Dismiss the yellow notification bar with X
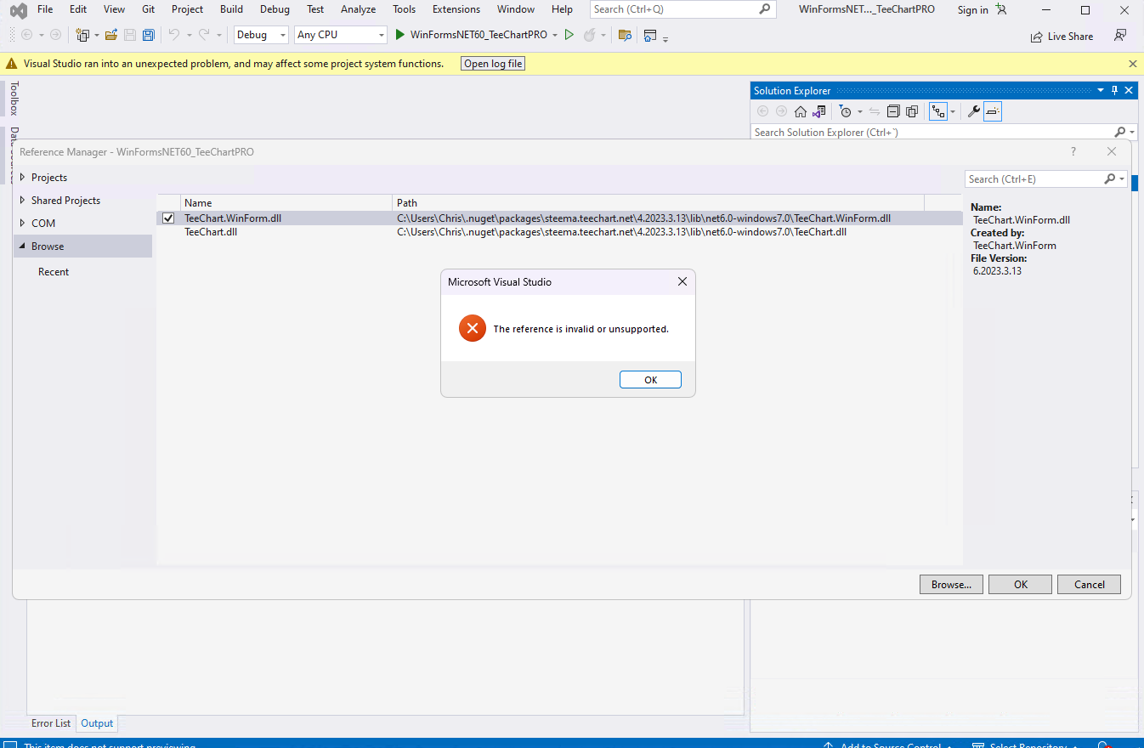 [1132, 64]
